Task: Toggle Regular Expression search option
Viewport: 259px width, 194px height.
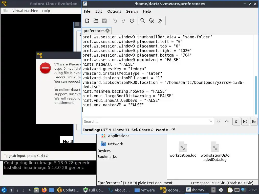Action: click(x=254, y=122)
